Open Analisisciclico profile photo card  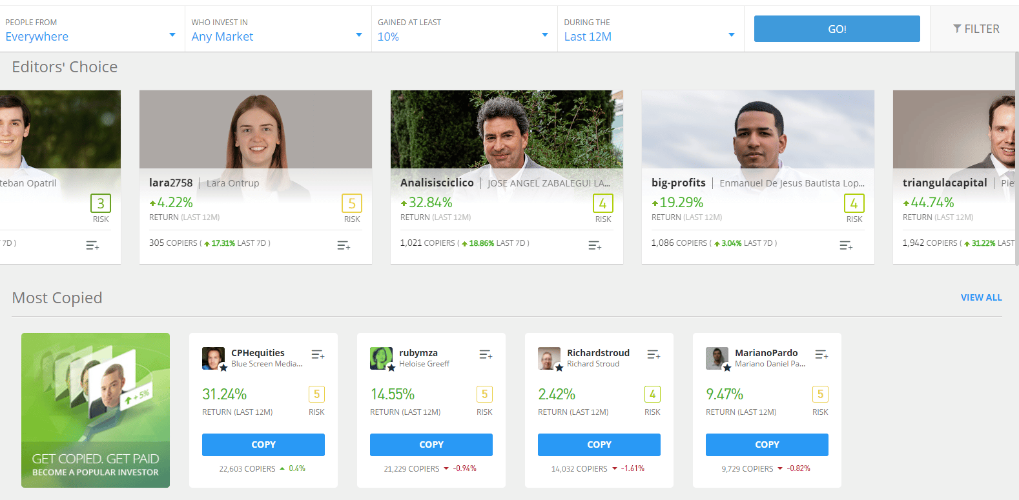[507, 130]
